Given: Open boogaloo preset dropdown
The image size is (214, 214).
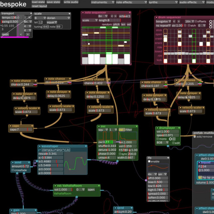Looking at the screenshot, I should pos(163,22).
